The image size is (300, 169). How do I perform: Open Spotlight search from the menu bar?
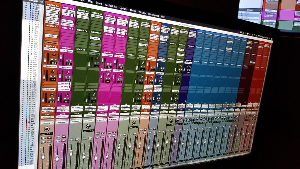click(x=270, y=38)
